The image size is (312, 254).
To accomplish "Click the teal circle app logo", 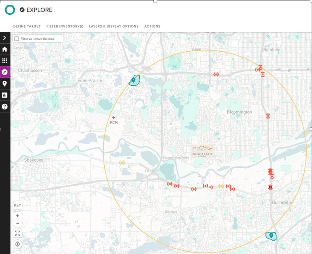I will tap(10, 10).
